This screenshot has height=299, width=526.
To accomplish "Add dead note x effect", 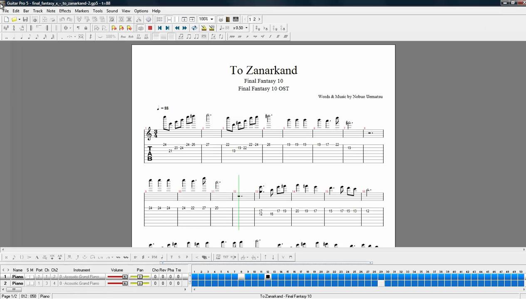I will [x=6, y=257].
